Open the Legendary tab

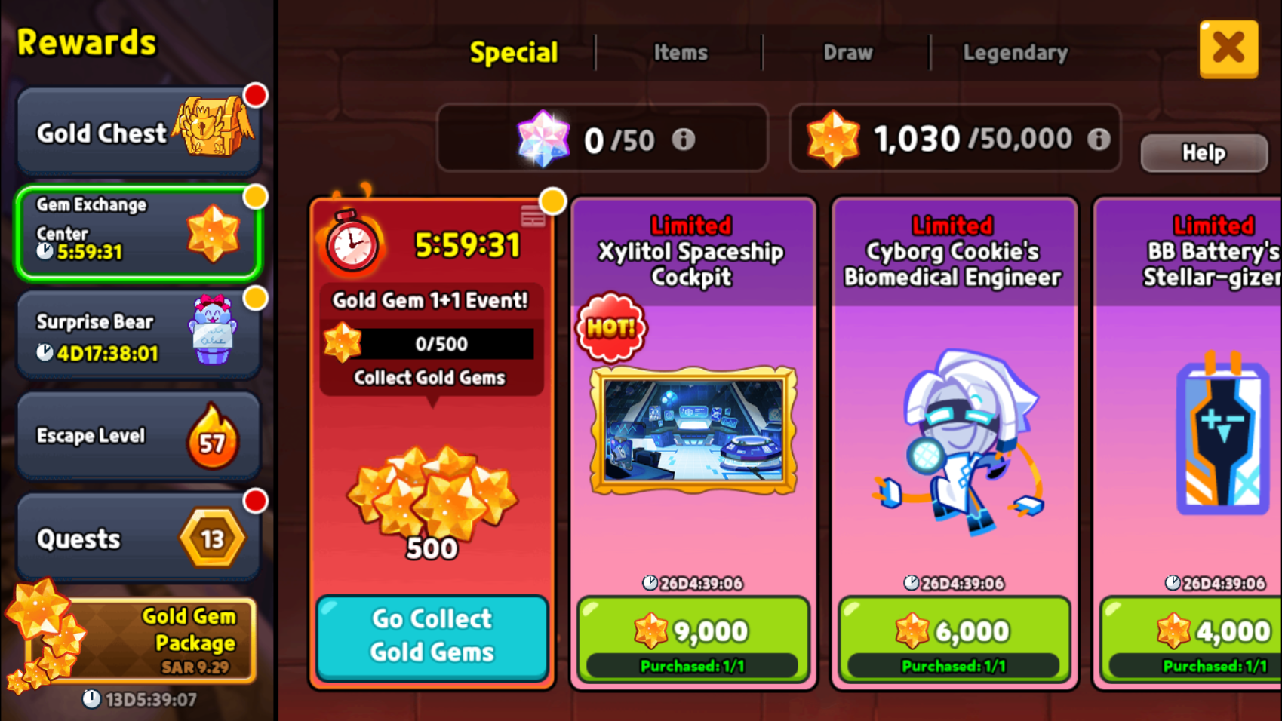1016,52
